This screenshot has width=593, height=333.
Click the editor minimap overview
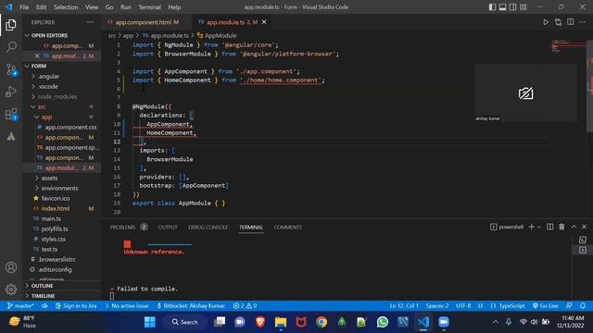(x=567, y=47)
